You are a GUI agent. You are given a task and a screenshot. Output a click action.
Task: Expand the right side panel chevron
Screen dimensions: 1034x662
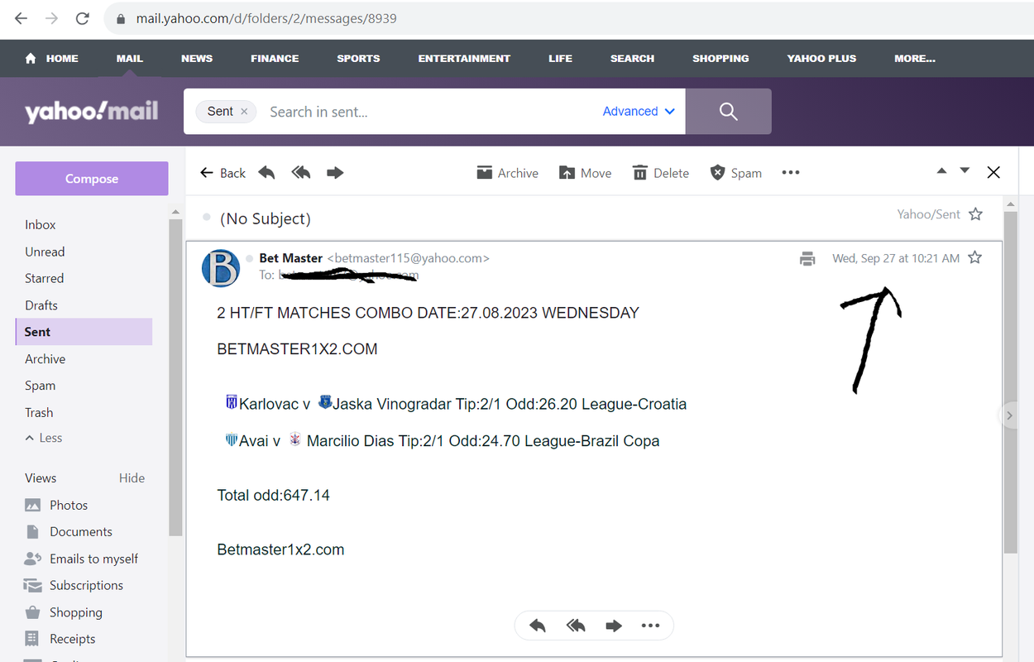pos(1009,415)
